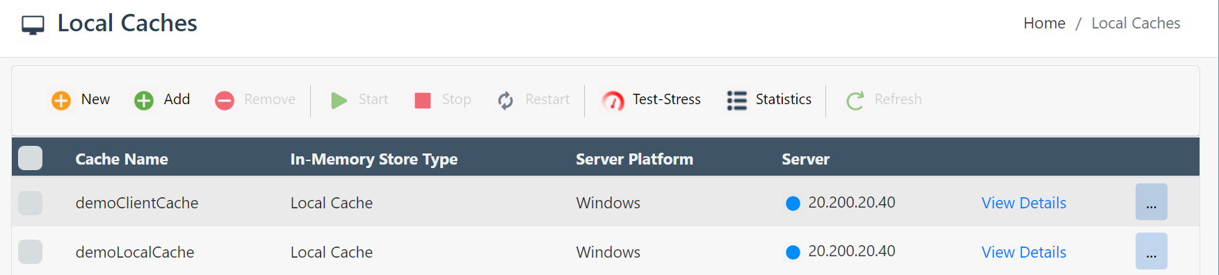Click the Test-Stress gauge icon
The image size is (1219, 275).
point(613,101)
